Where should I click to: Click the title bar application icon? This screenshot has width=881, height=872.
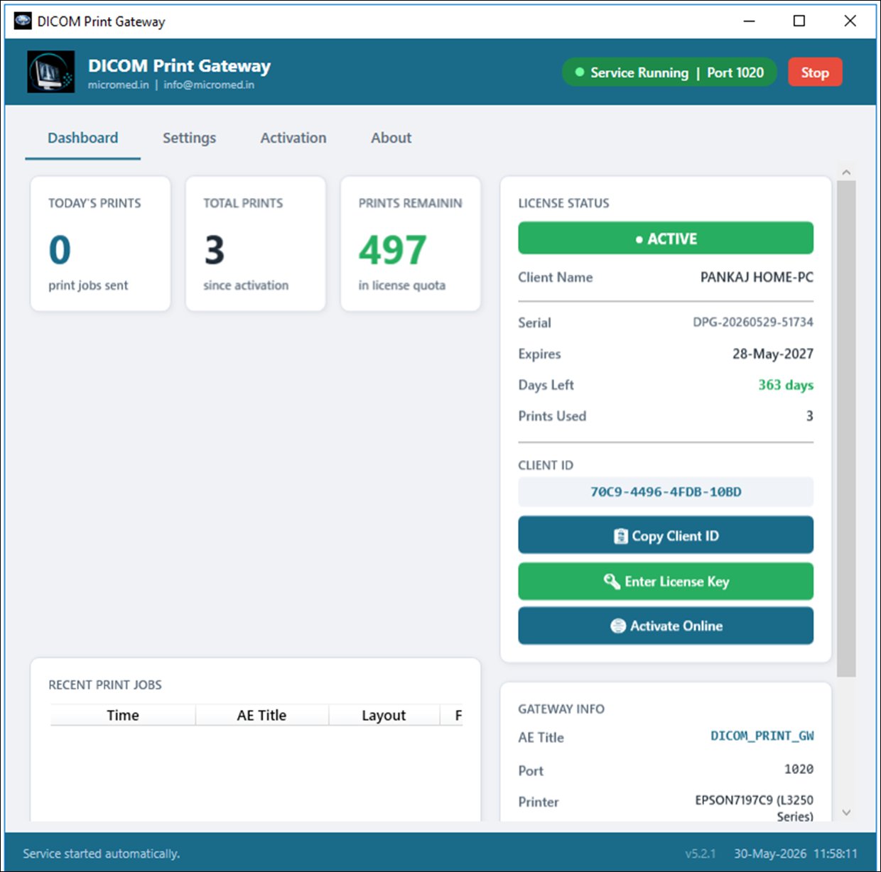23,21
